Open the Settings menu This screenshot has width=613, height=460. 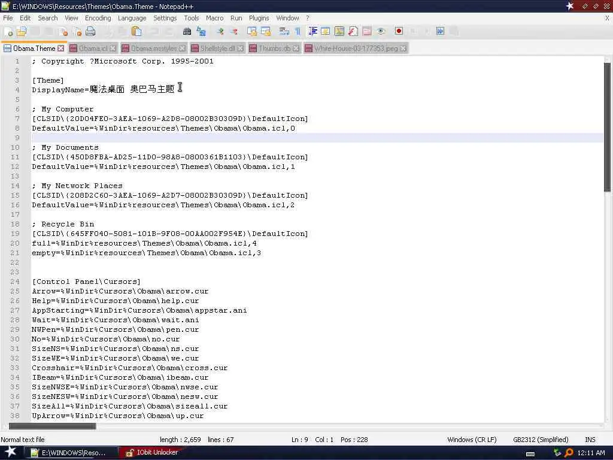click(165, 18)
